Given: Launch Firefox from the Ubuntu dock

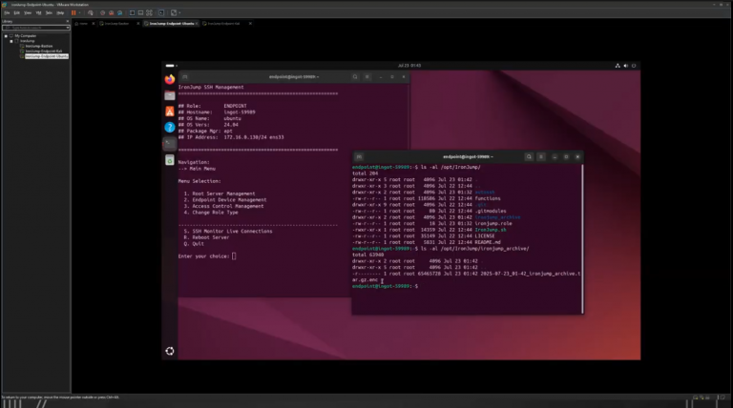Looking at the screenshot, I should coord(170,79).
